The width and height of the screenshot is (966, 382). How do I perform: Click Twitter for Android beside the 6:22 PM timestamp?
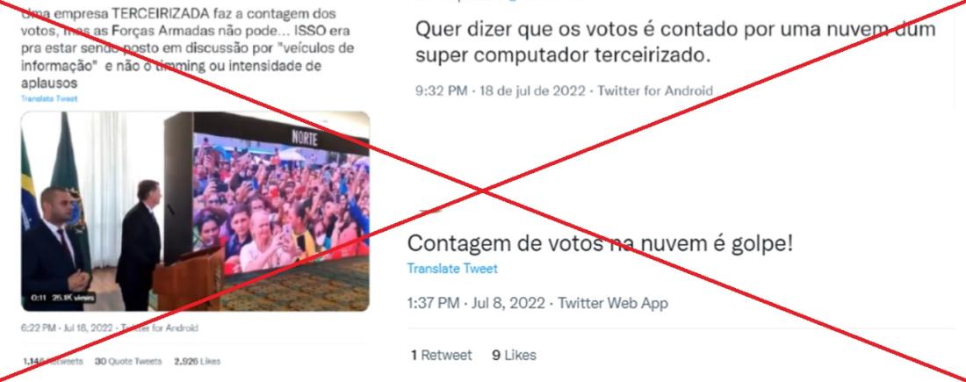click(x=160, y=328)
